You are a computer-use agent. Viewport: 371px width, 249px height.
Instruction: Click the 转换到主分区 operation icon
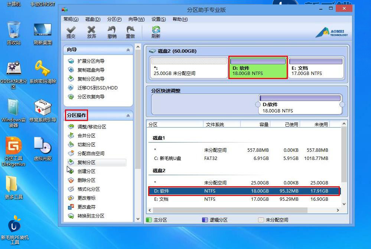click(x=71, y=216)
